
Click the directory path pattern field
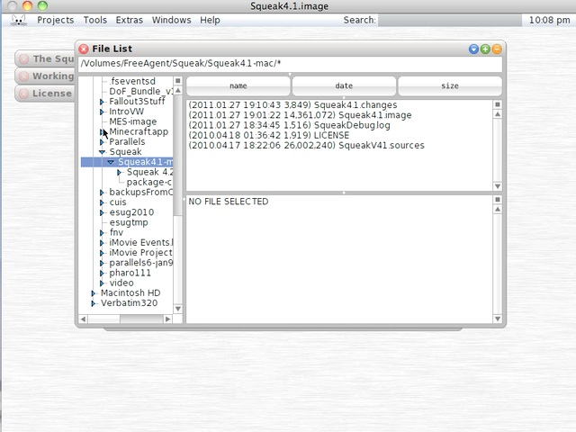pyautogui.click(x=290, y=64)
